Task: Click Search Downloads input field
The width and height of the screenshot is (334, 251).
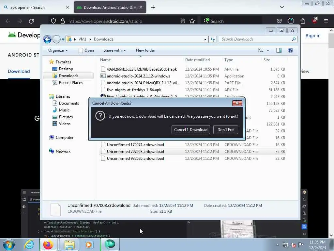Action: click(x=256, y=39)
